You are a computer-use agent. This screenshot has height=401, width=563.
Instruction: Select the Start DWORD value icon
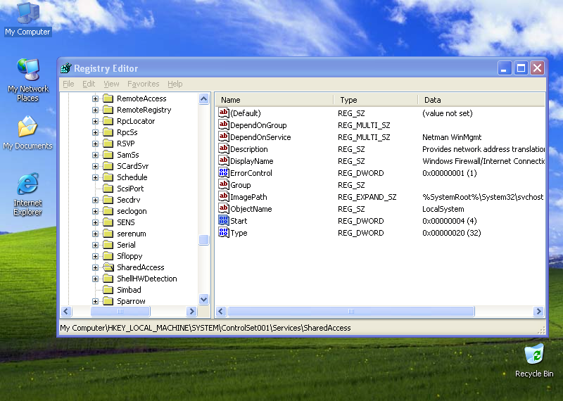tap(223, 221)
